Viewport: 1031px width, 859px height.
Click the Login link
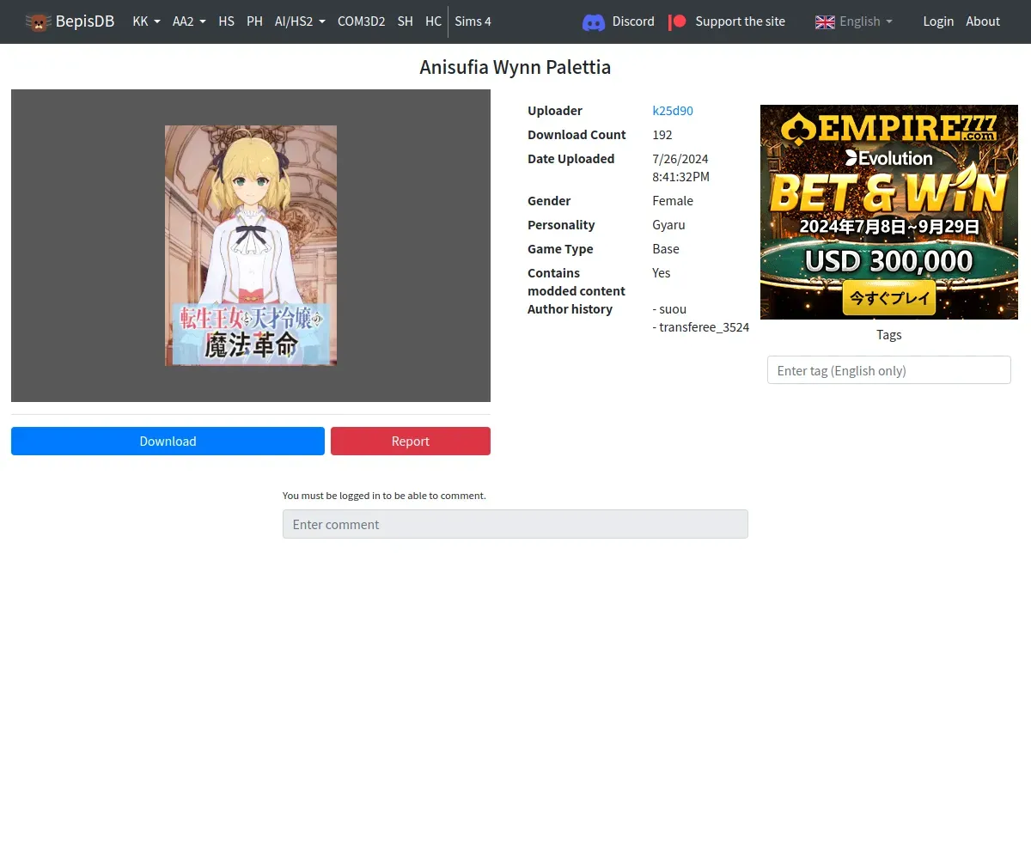pos(938,21)
